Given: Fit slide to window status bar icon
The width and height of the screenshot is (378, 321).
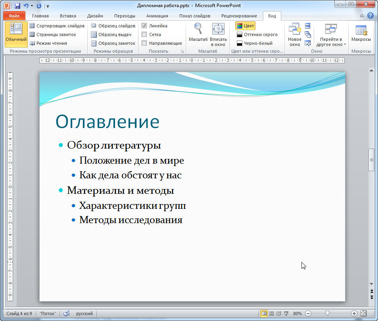Looking at the screenshot, I should (x=364, y=313).
